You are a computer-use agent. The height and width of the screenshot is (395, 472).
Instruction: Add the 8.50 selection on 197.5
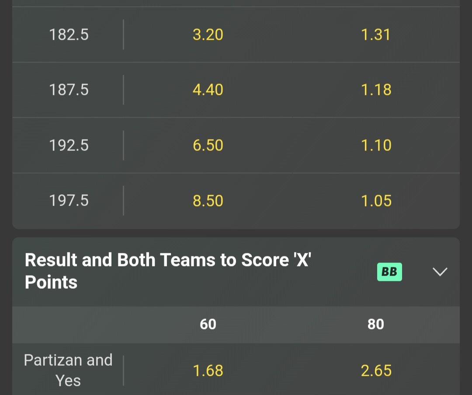pyautogui.click(x=208, y=201)
